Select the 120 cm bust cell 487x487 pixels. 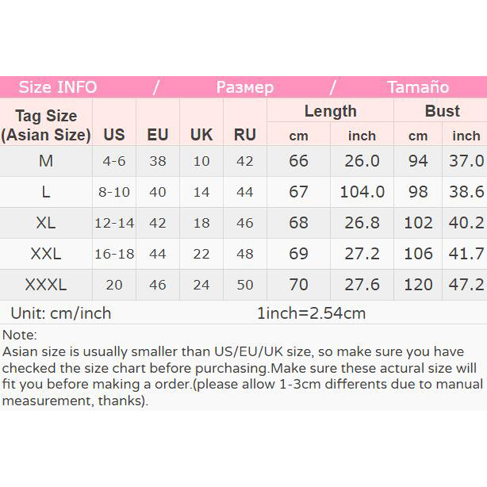(418, 284)
